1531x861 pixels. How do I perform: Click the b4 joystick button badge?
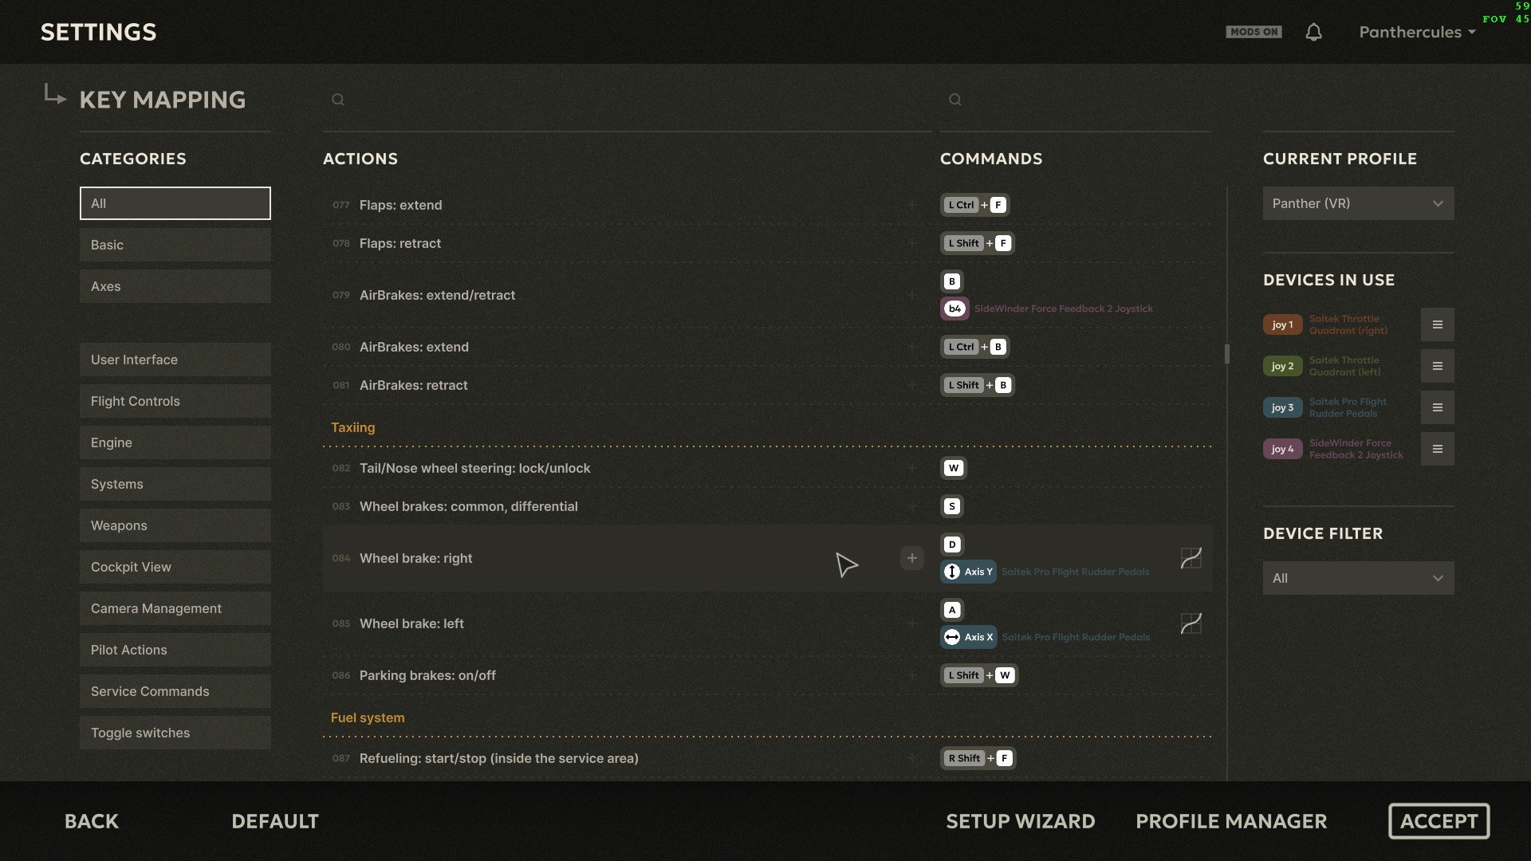pos(954,309)
